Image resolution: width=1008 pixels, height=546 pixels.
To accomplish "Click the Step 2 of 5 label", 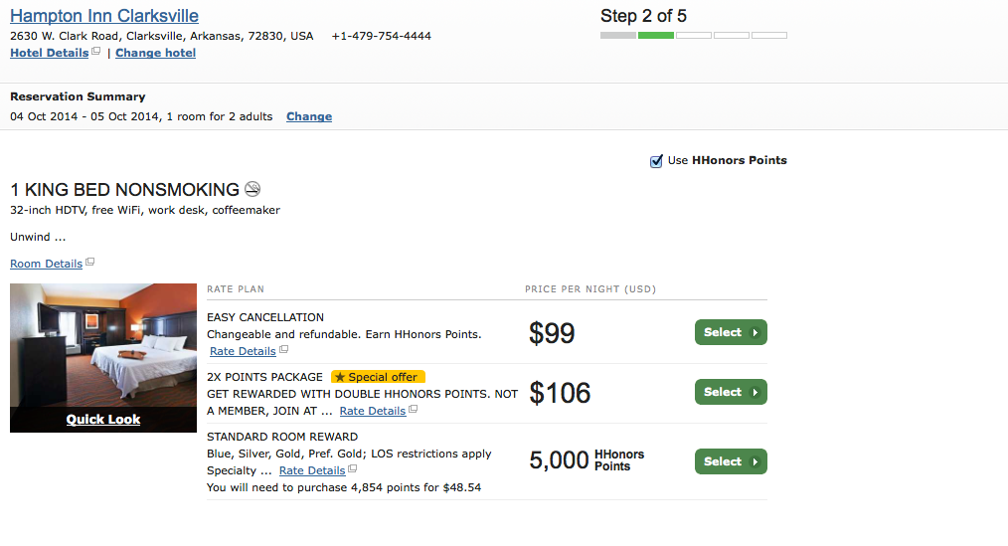I will tap(643, 16).
